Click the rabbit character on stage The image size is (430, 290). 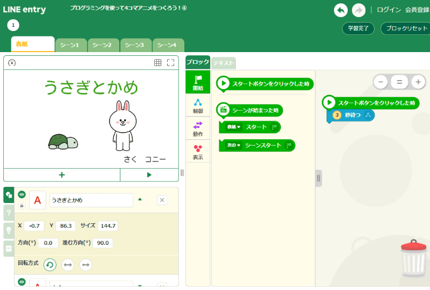pos(123,126)
